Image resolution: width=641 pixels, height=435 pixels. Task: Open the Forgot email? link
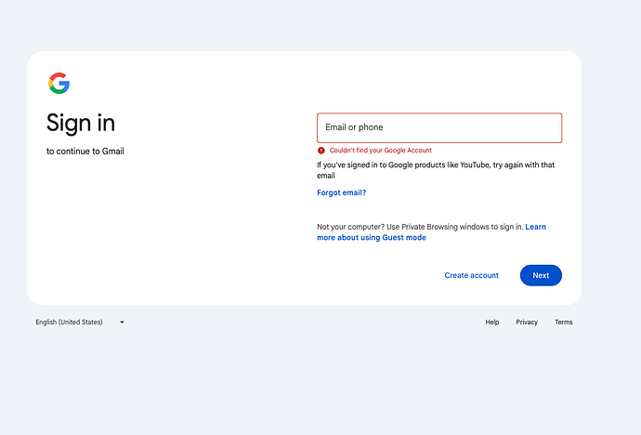pyautogui.click(x=341, y=192)
